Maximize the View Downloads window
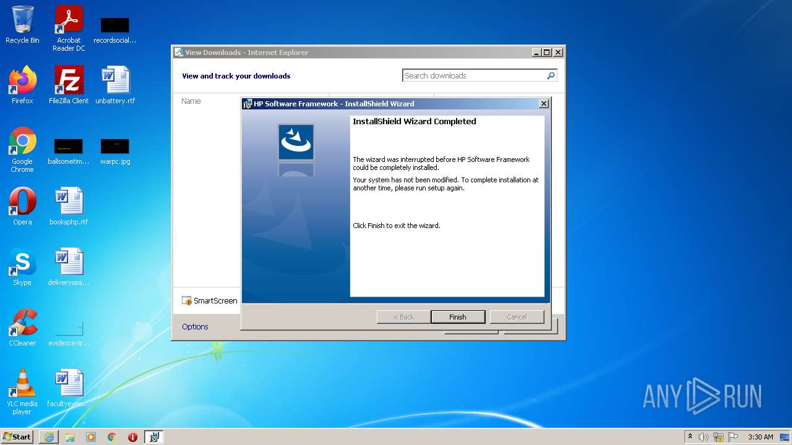 click(547, 53)
